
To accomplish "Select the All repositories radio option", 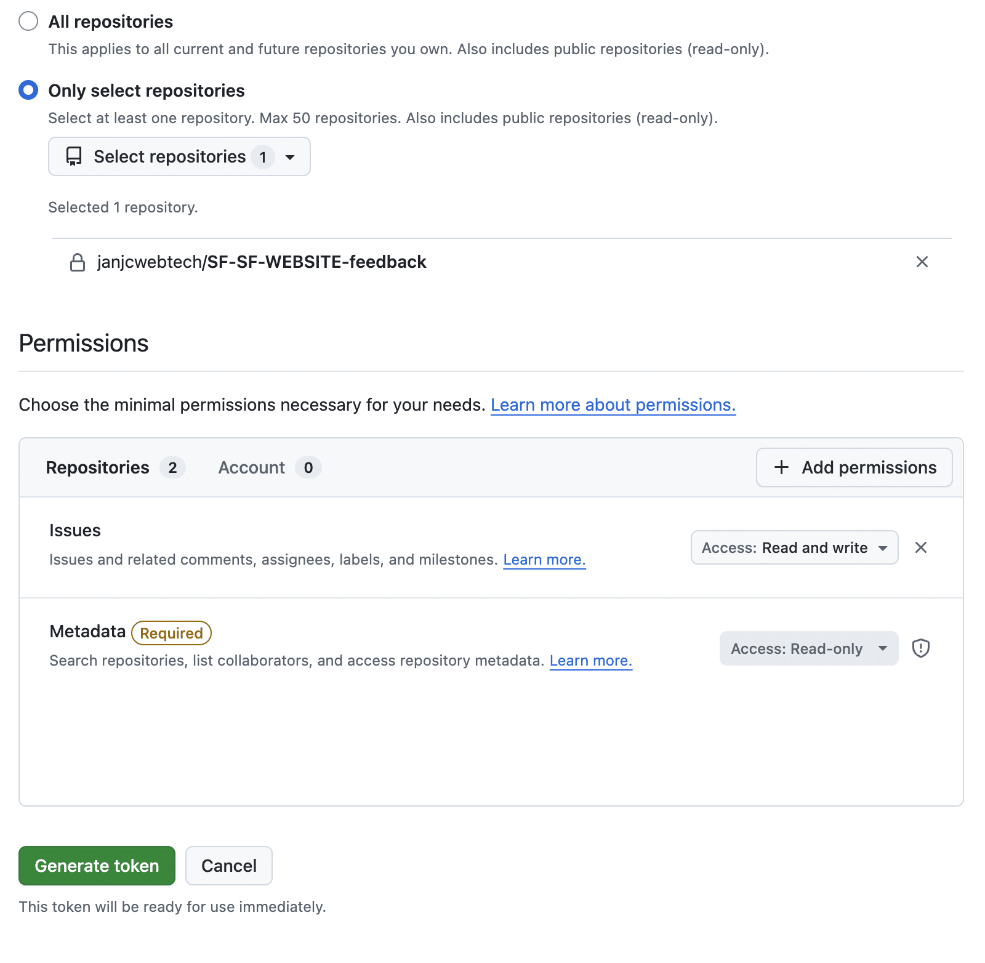I will [x=28, y=22].
